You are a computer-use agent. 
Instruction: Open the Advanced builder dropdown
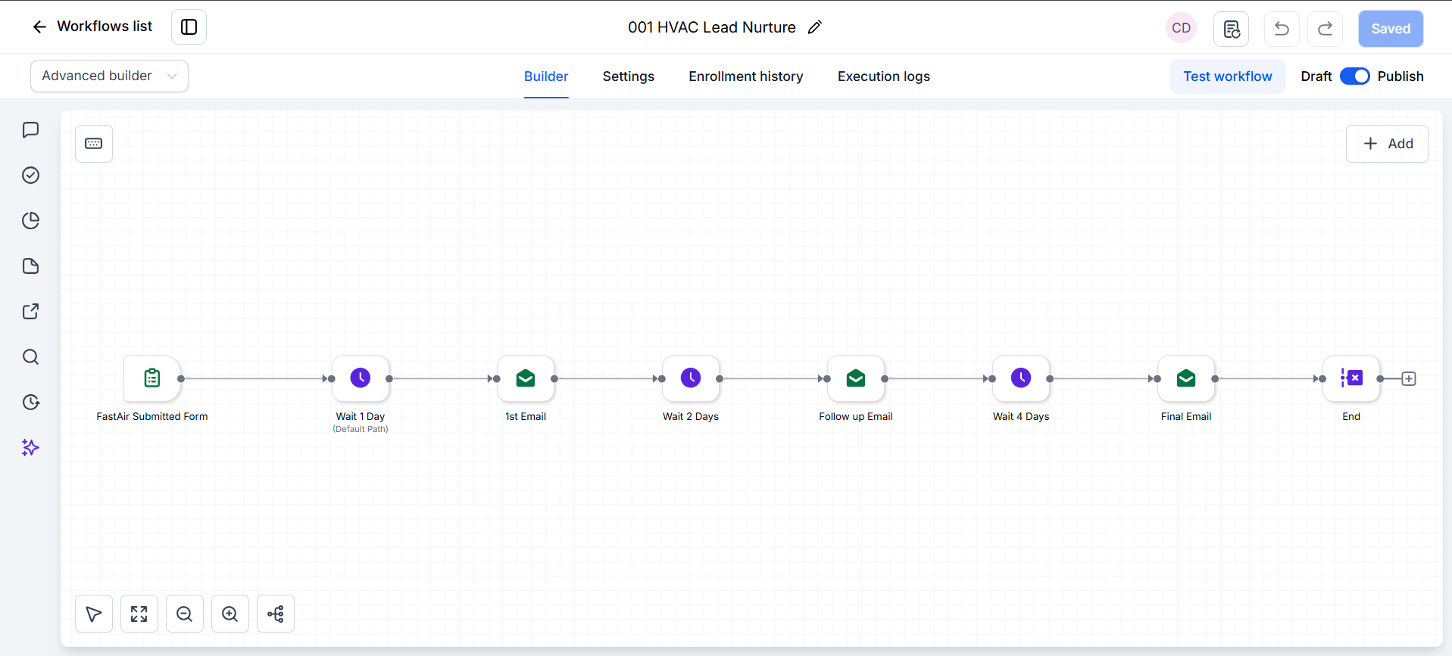tap(109, 76)
